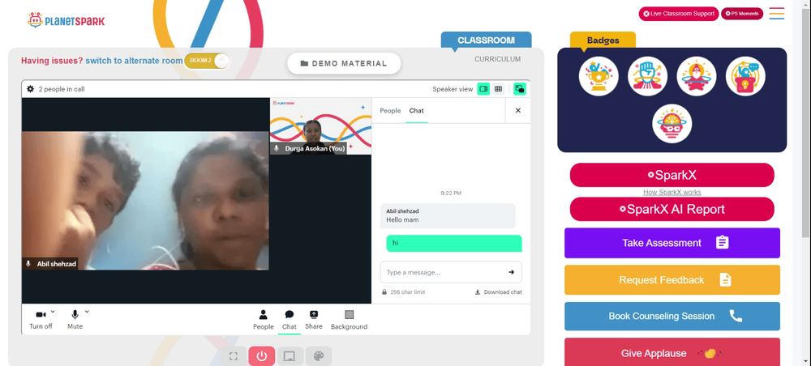Open the hamburger menu
811x366 pixels.
(x=776, y=14)
